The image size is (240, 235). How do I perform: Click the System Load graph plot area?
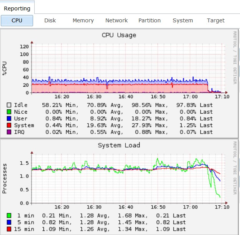128,179
